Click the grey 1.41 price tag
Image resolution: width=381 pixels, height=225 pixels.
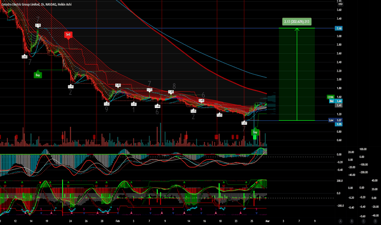point(339,105)
